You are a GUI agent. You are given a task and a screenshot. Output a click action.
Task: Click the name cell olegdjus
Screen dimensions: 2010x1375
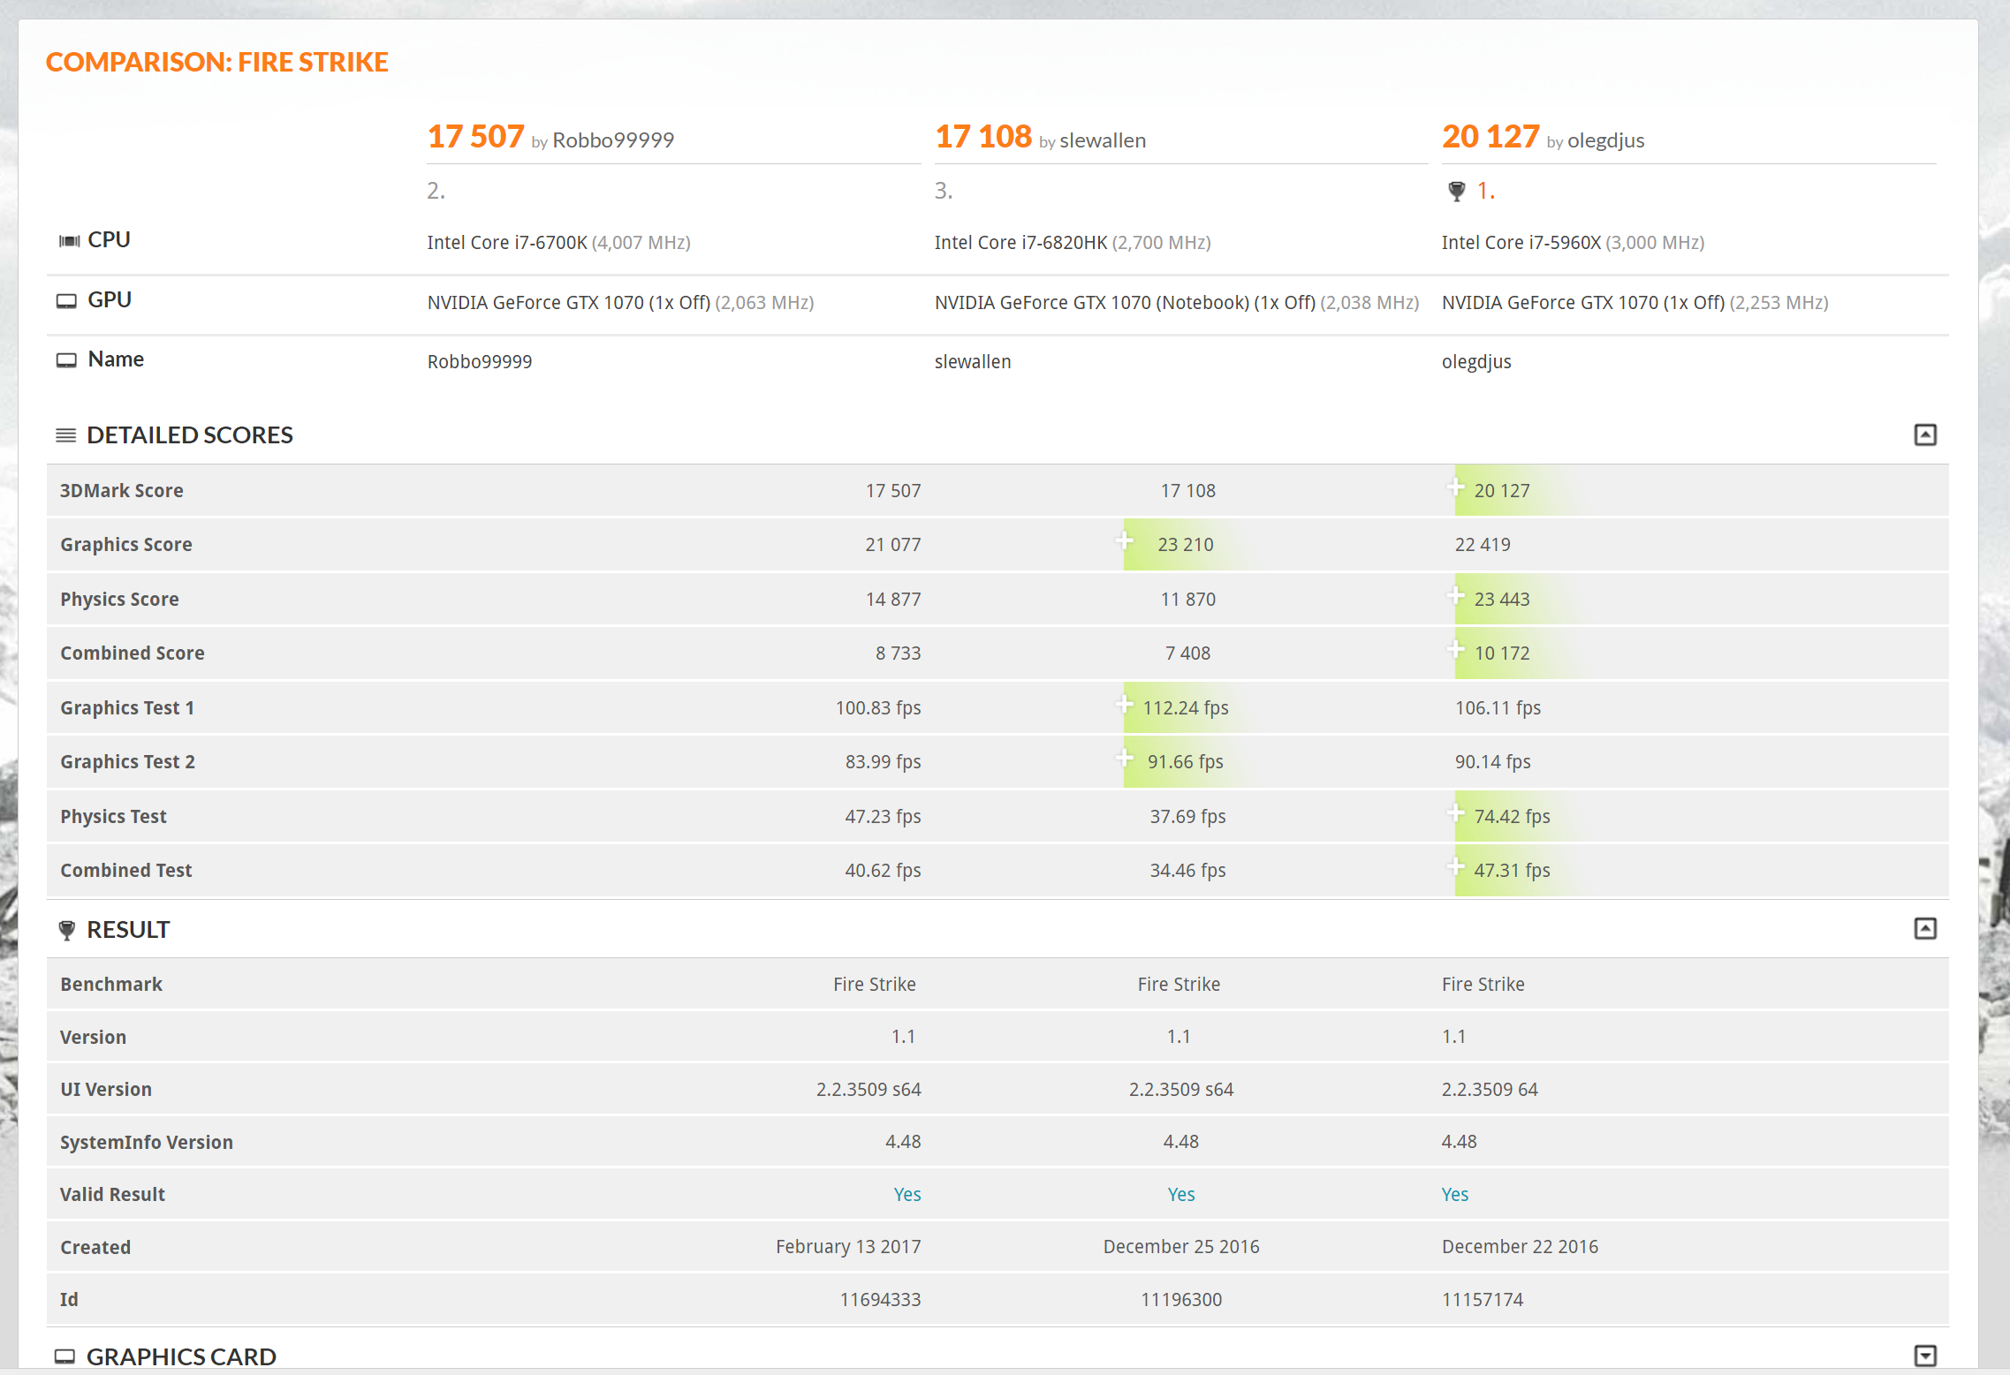tap(1476, 362)
